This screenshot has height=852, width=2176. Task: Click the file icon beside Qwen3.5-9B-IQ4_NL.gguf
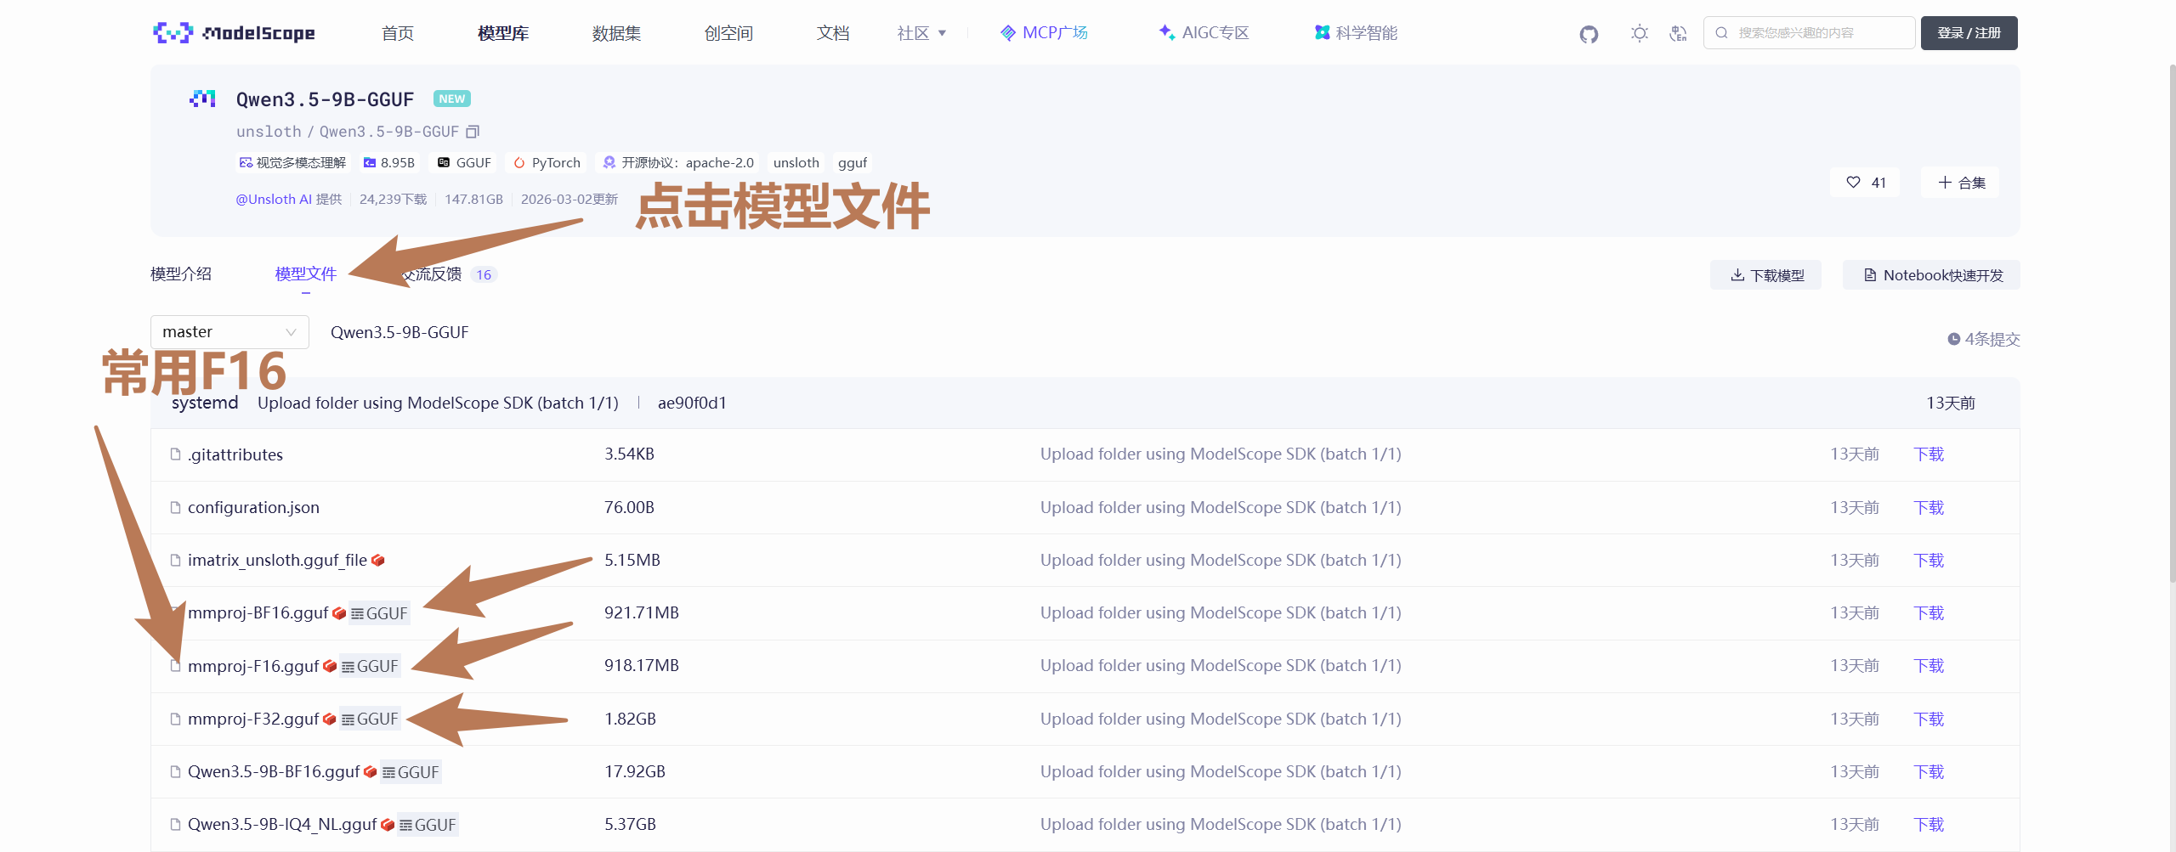[x=175, y=824]
